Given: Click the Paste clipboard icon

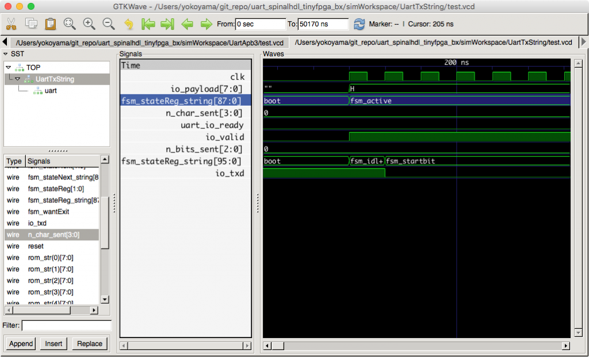Looking at the screenshot, I should click(x=51, y=24).
